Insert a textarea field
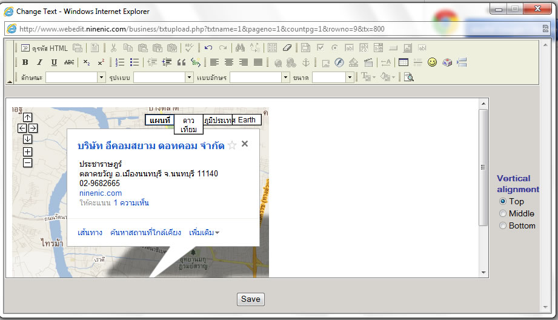Image resolution: width=558 pixels, height=320 pixels. coord(364,48)
